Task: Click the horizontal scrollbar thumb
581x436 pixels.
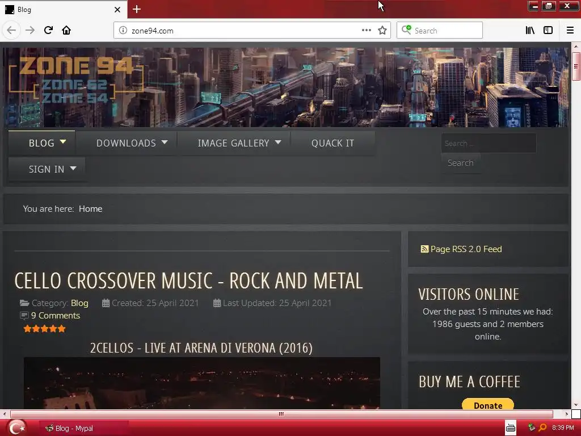Action: pyautogui.click(x=281, y=414)
